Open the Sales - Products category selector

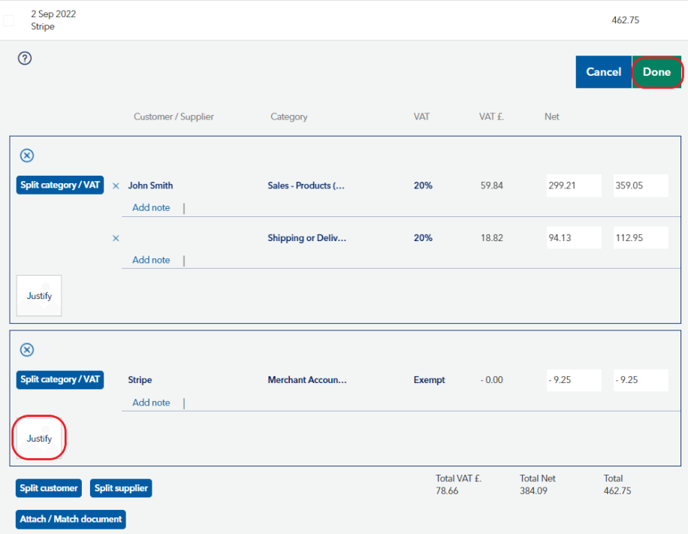coord(306,186)
